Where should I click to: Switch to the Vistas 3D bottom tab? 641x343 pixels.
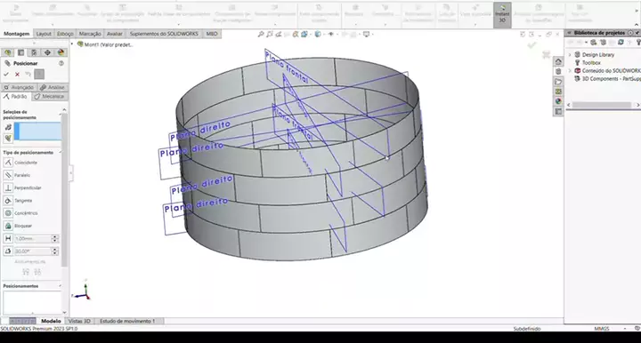click(x=79, y=322)
